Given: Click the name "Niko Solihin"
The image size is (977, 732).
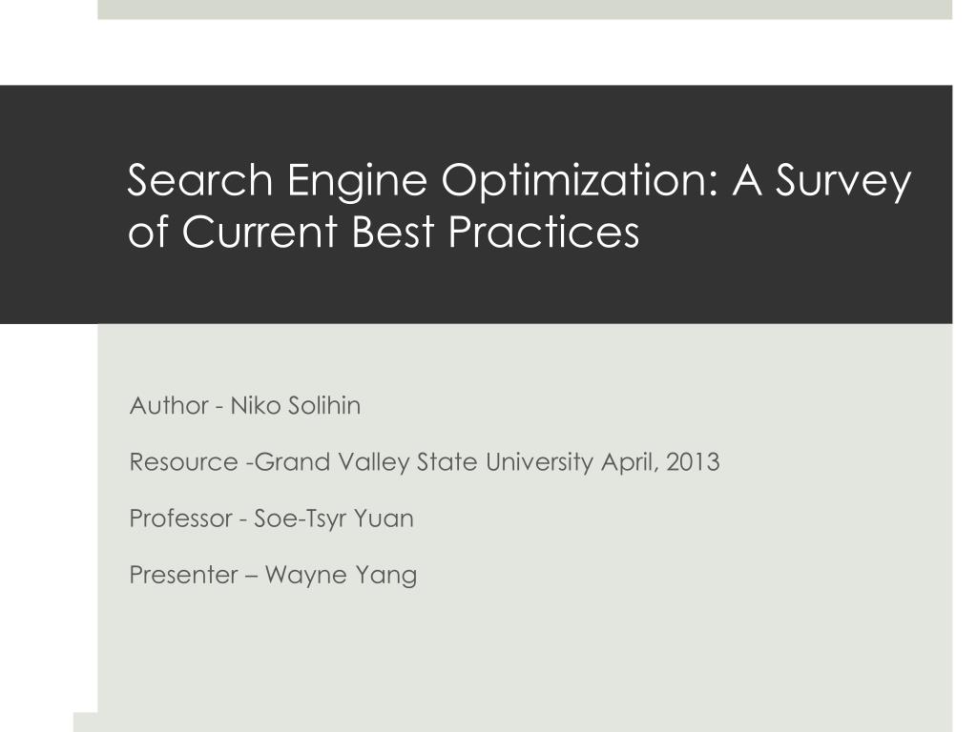Looking at the screenshot, I should click(296, 406).
